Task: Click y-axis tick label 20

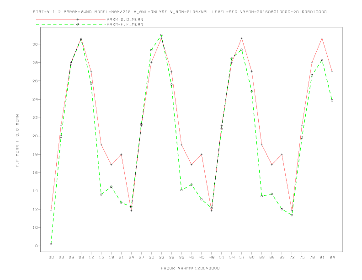Action: tap(35, 136)
